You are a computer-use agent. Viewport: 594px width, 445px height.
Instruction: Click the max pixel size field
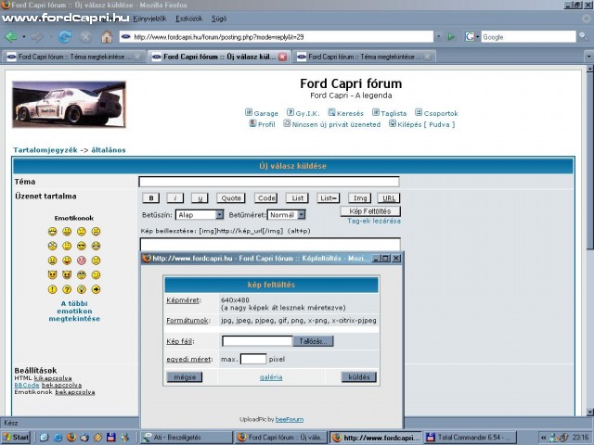pyautogui.click(x=253, y=359)
